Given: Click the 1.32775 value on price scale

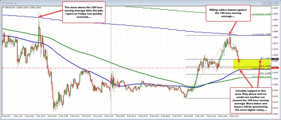Looking at the screenshot, I should (x=275, y=43).
